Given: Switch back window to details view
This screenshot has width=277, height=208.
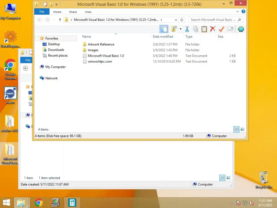Looking at the screenshot, I should (x=222, y=178).
